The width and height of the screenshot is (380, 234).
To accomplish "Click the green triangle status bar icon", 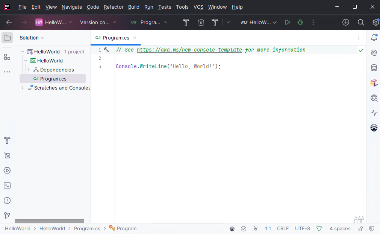I will coord(319,229).
